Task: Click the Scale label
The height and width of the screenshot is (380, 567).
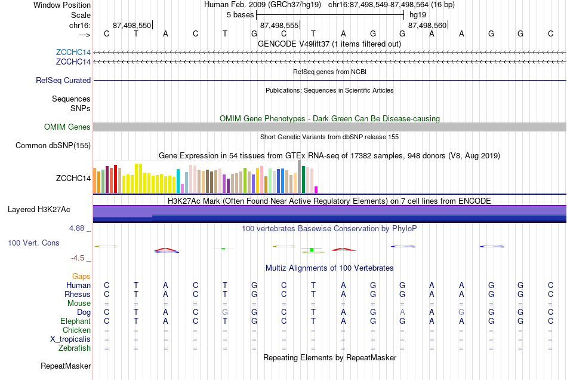Action: [x=81, y=15]
